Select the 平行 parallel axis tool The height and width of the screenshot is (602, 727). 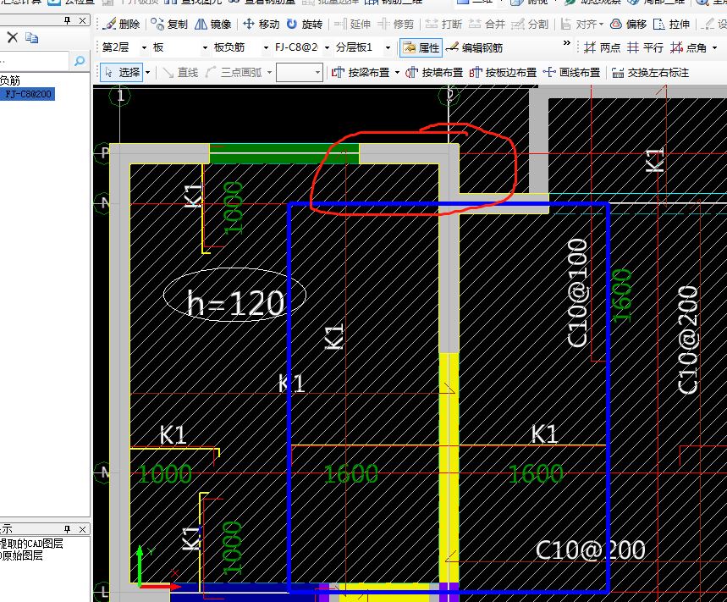pos(646,47)
